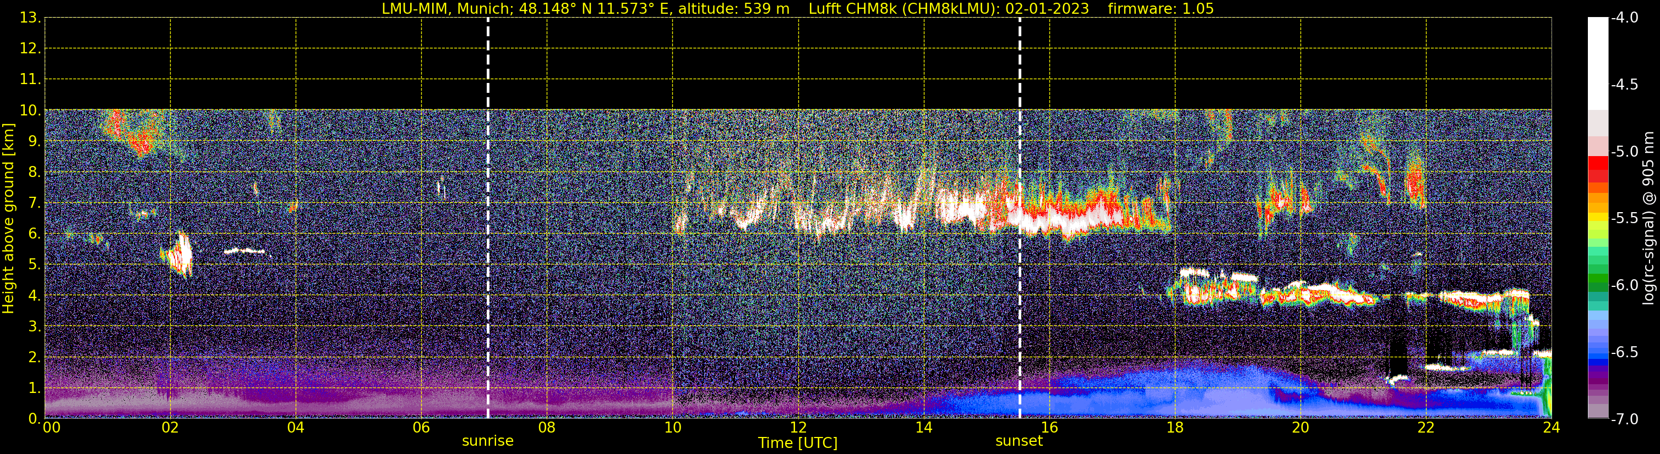The height and width of the screenshot is (454, 1660).
Task: Select the 'sunset' label below the time axis
Action: point(1019,441)
